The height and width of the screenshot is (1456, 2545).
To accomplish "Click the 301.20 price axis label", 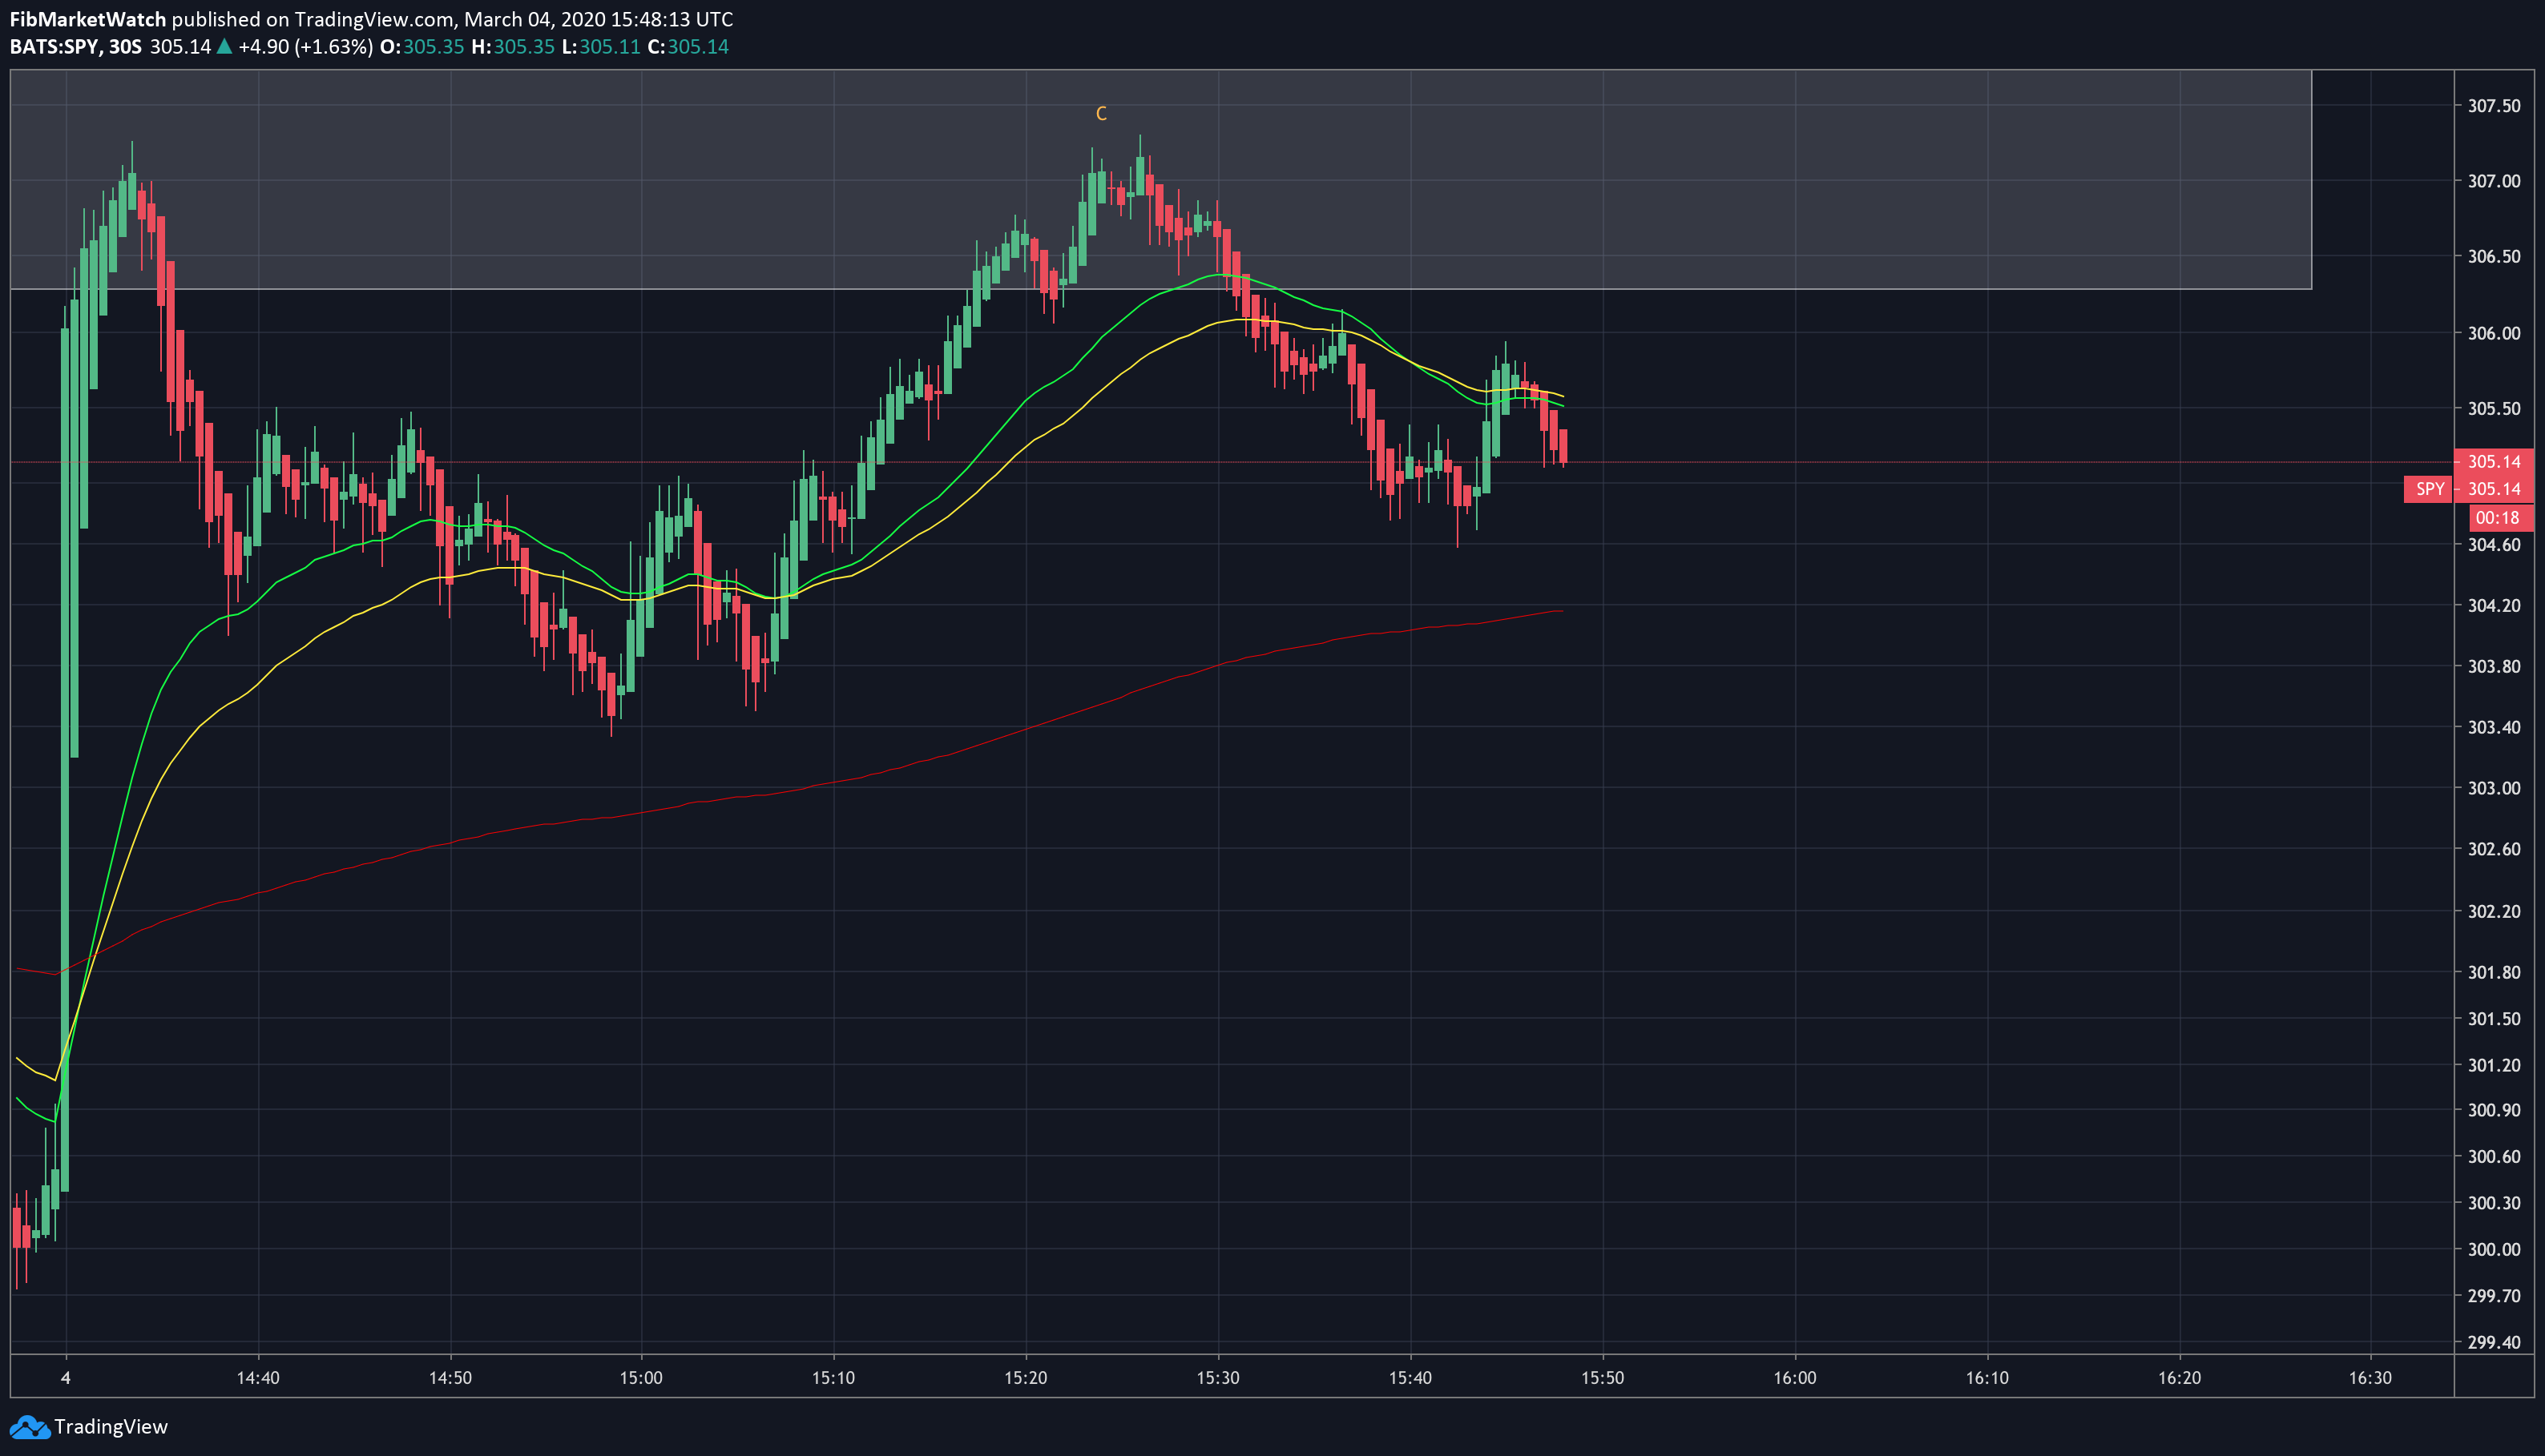I will [x=2494, y=1066].
